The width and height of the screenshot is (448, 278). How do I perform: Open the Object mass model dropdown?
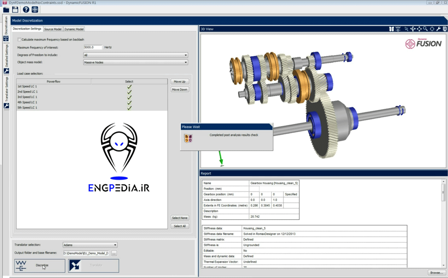(136, 62)
